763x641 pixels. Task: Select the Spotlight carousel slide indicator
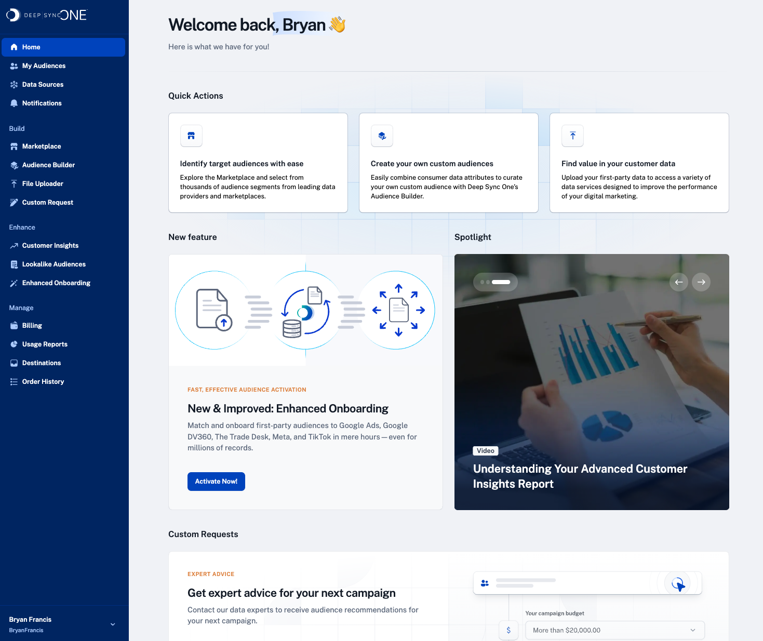pos(496,282)
